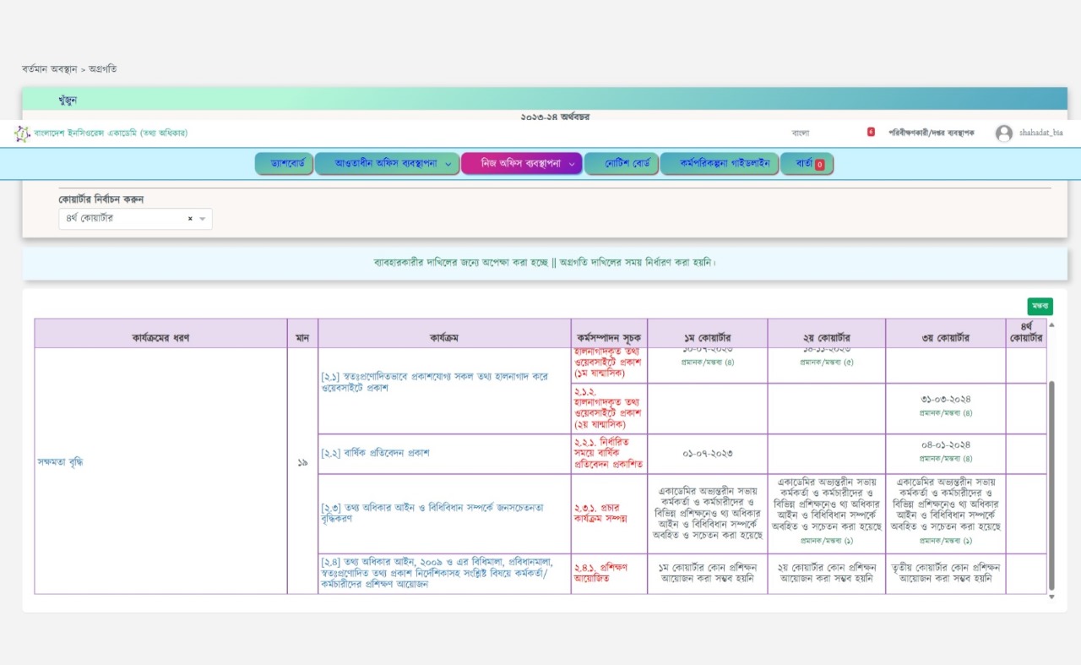Viewport: 1081px width, 665px height.
Task: Expand the আওতাধীন অফিস ব্যবস্থাপনা menu
Action: 386,164
